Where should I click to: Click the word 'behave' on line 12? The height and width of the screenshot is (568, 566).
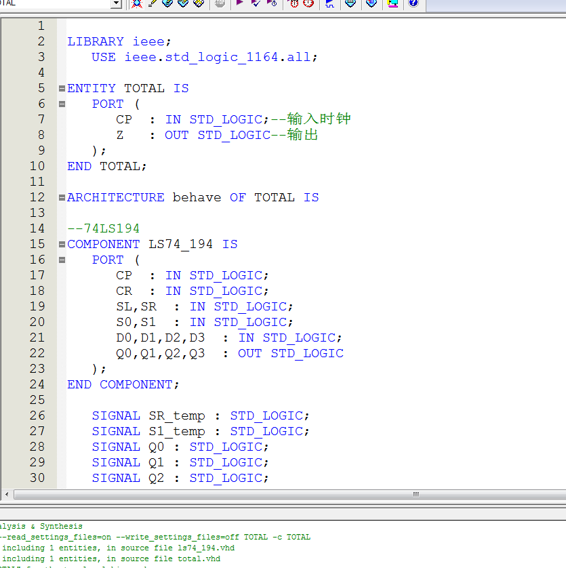tap(197, 197)
